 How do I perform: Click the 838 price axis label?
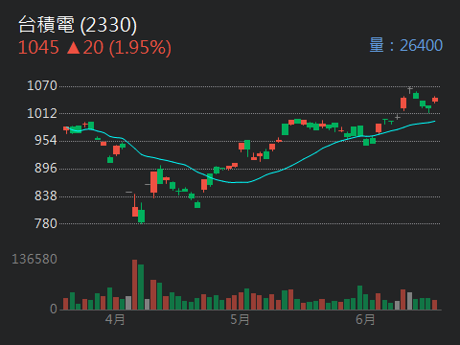[x=46, y=195]
